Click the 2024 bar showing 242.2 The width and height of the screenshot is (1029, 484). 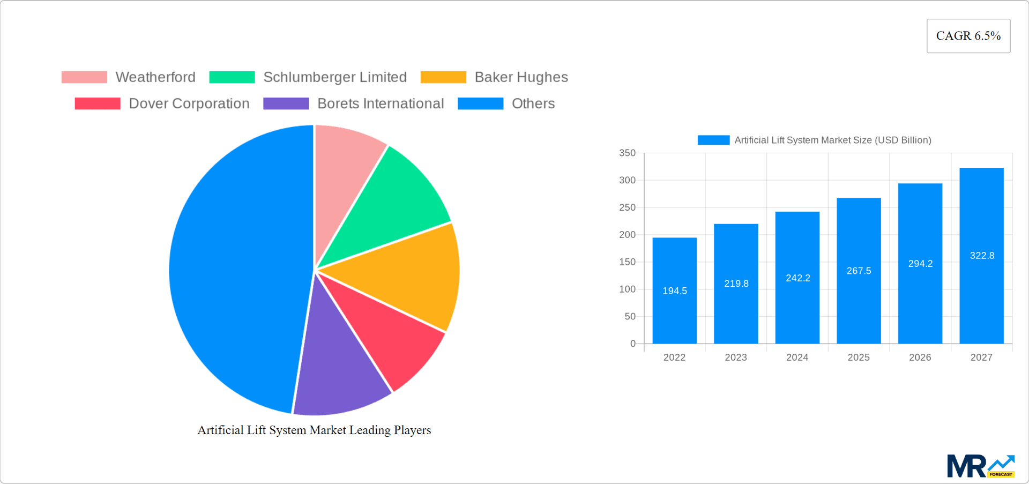click(797, 278)
